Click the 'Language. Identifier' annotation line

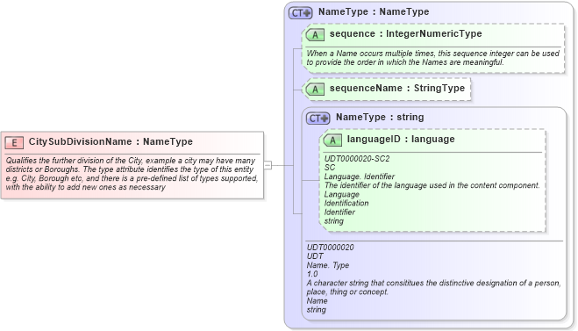click(x=360, y=176)
